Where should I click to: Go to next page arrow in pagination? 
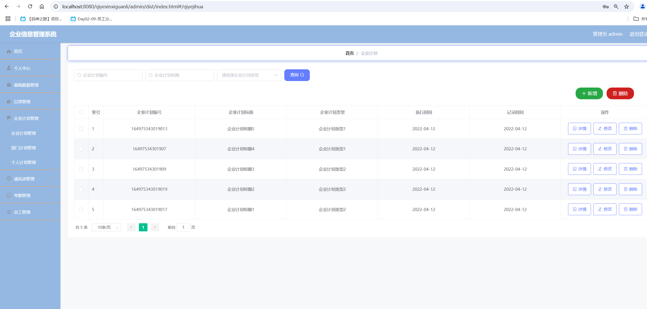155,227
